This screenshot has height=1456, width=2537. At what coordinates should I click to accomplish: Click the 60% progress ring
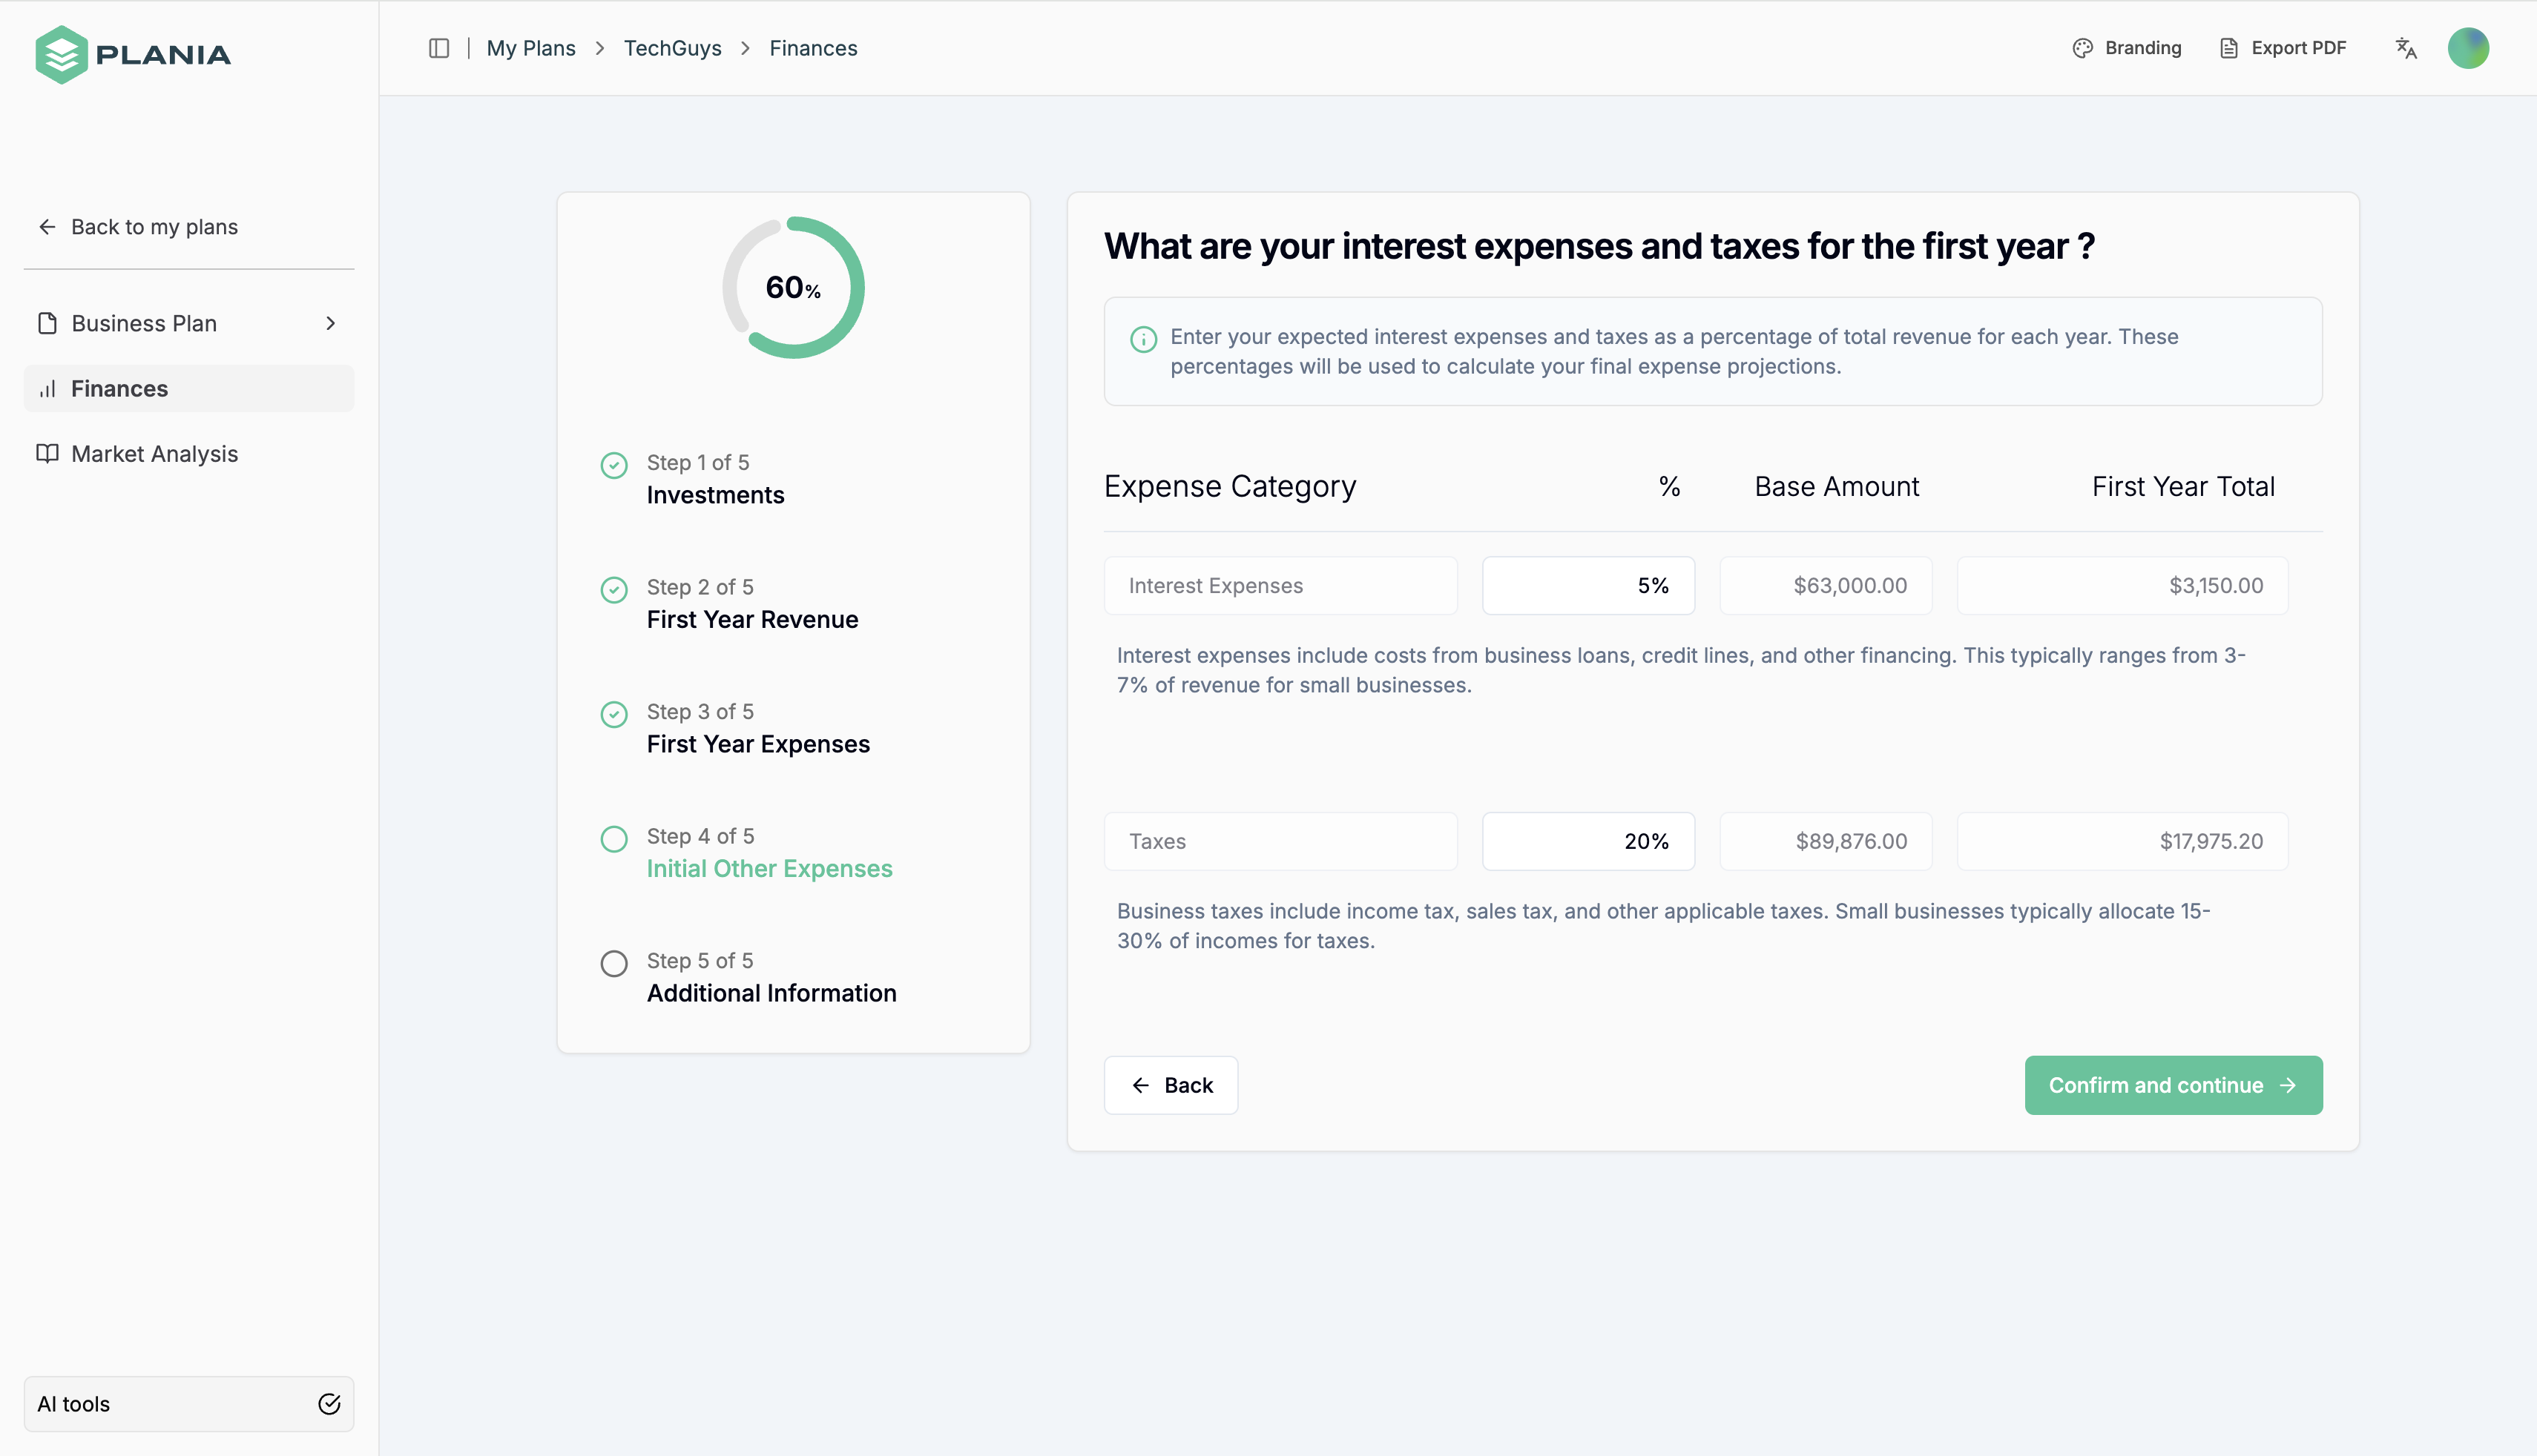point(793,288)
